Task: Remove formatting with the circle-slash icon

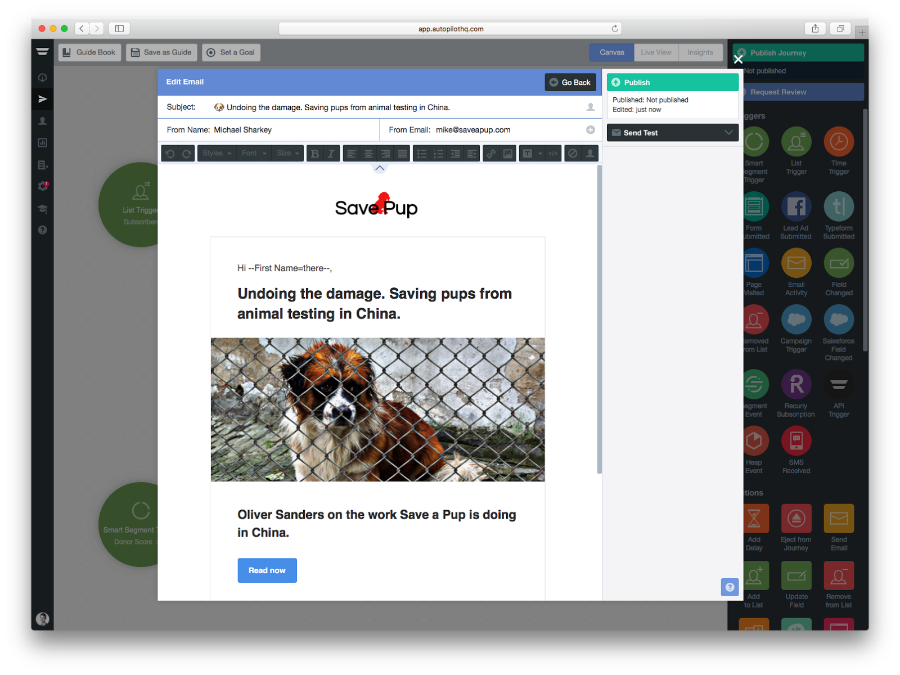Action: tap(573, 154)
